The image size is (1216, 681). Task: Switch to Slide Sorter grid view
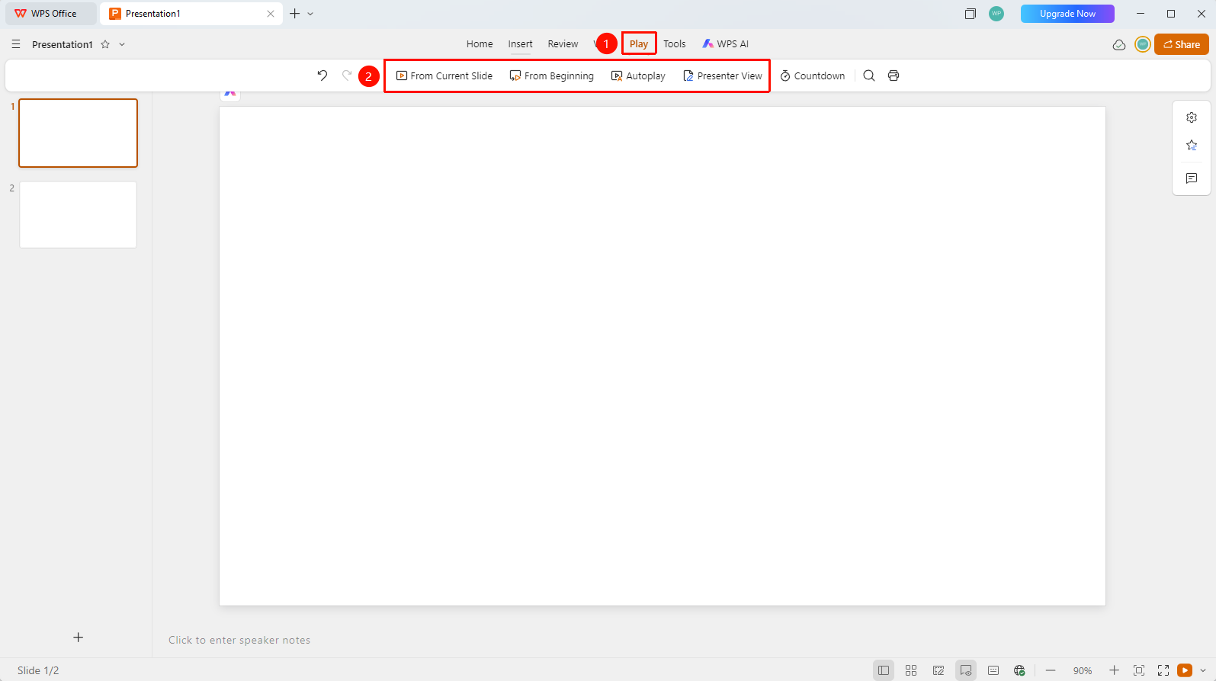[911, 670]
